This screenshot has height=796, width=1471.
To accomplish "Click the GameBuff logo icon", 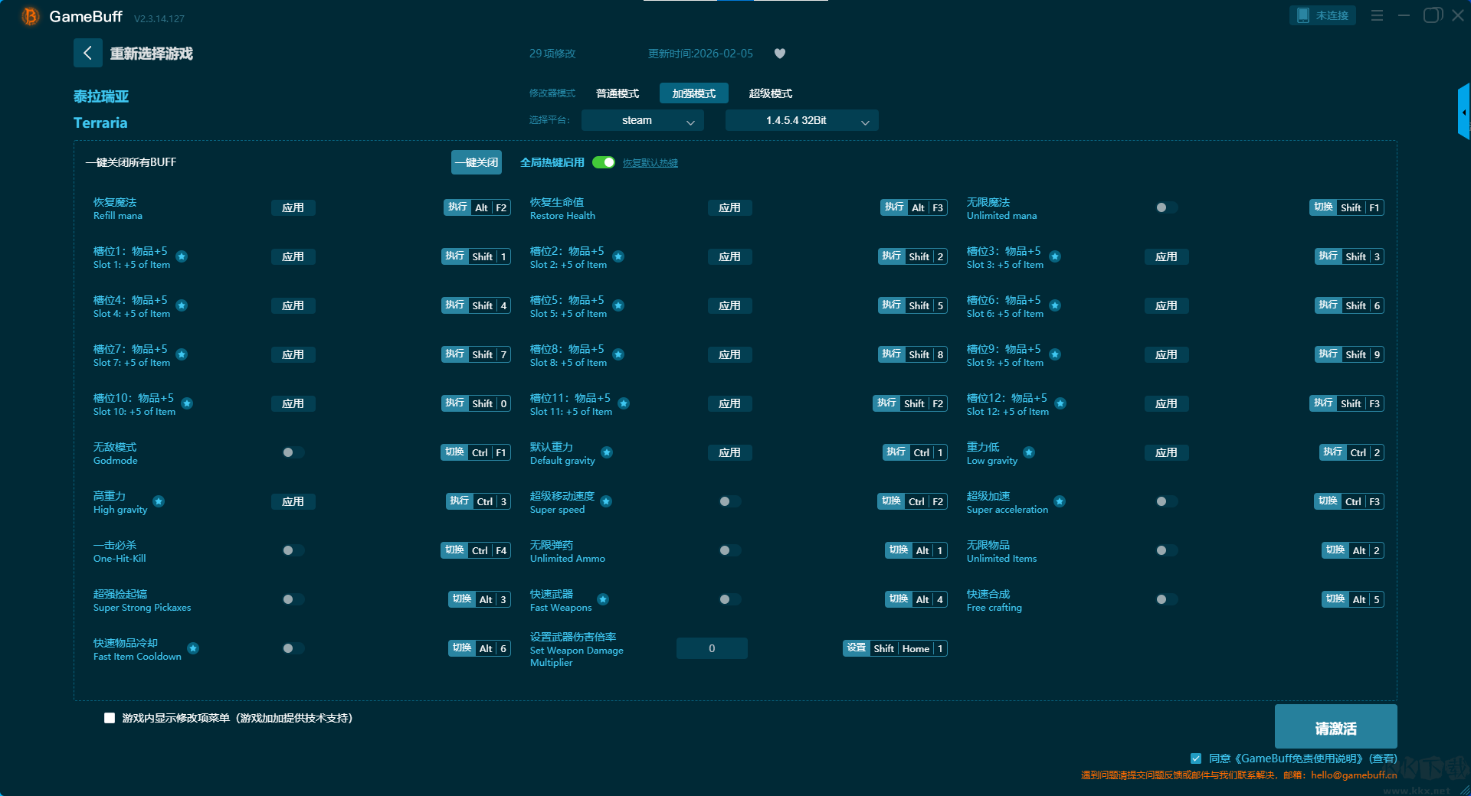I will (30, 16).
